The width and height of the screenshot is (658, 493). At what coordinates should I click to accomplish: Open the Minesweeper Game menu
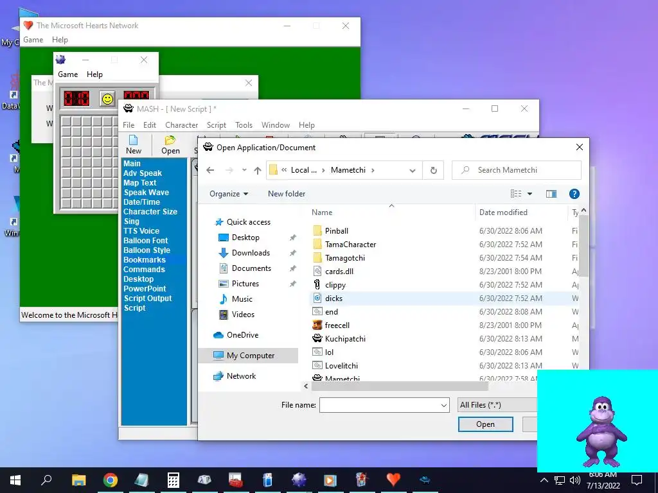coord(67,74)
